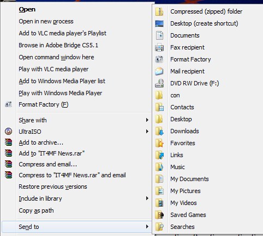The height and width of the screenshot is (236, 263).
Task: Click the DVD RW Drive (F:) icon
Action: [x=159, y=83]
